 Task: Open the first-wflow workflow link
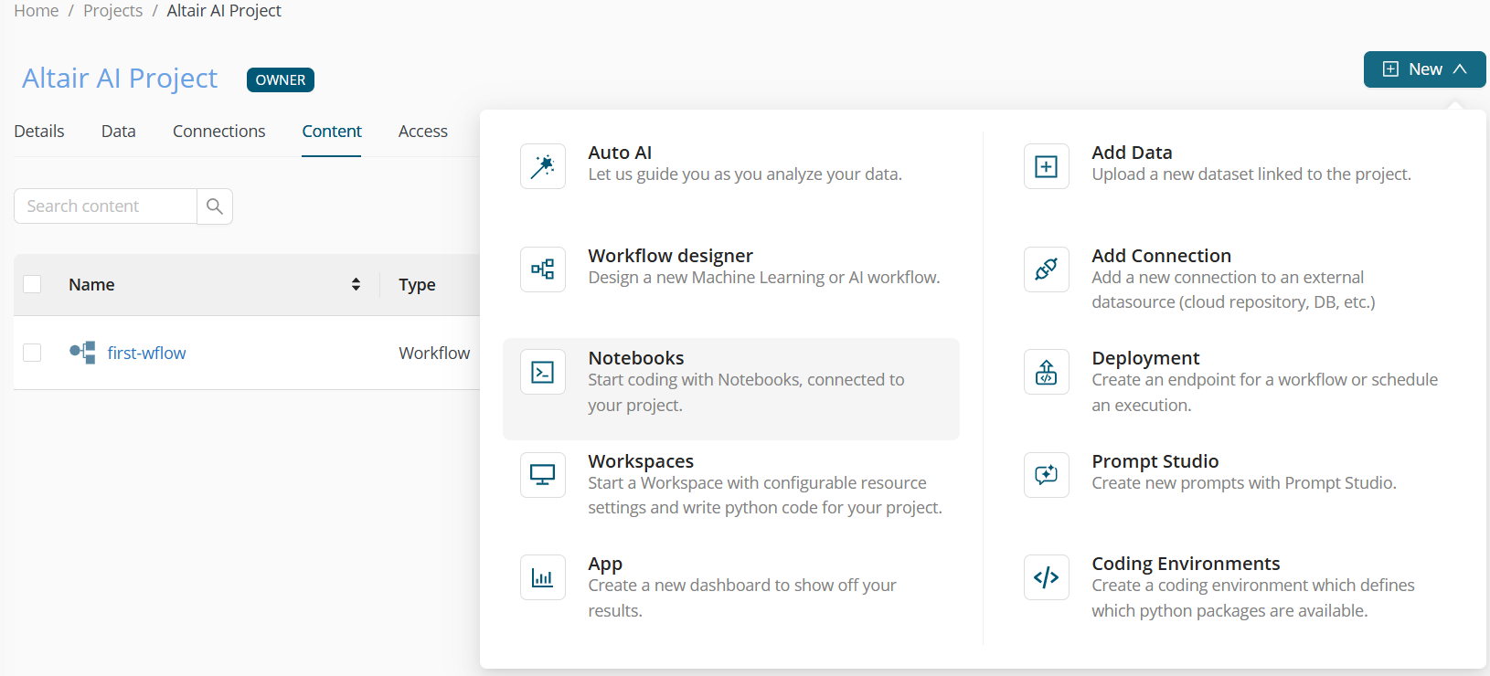pyautogui.click(x=146, y=353)
